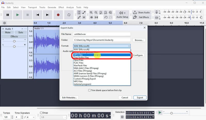
Task: Collapse the Audio 1 track with chevron
Action: [22, 29]
